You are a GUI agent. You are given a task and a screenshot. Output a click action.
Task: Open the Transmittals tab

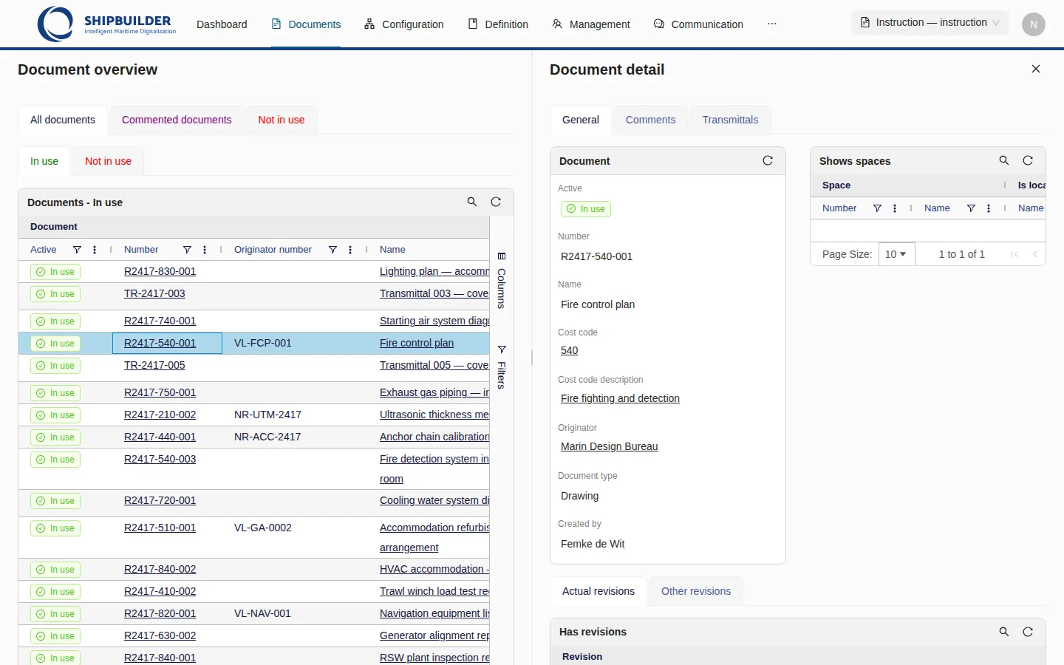(x=730, y=120)
